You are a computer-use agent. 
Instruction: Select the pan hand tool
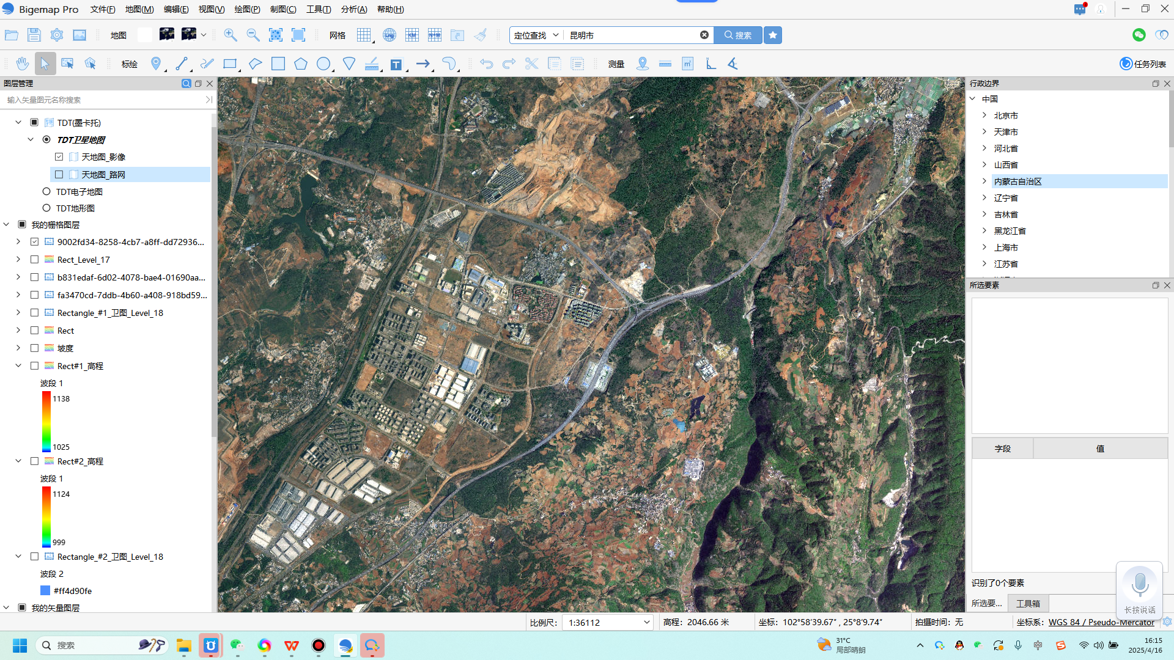23,64
